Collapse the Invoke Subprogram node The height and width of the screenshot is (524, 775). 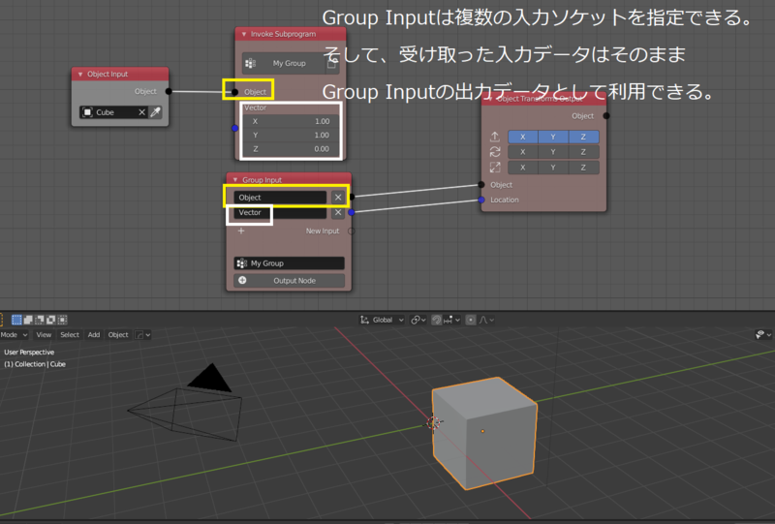click(244, 34)
